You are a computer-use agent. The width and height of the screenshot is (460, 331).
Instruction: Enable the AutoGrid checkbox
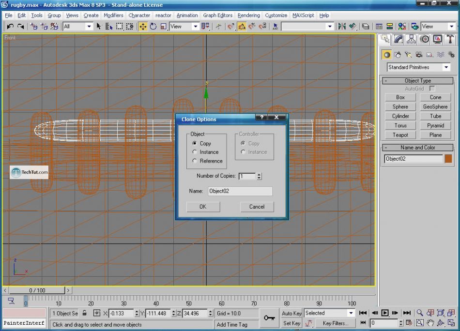432,88
